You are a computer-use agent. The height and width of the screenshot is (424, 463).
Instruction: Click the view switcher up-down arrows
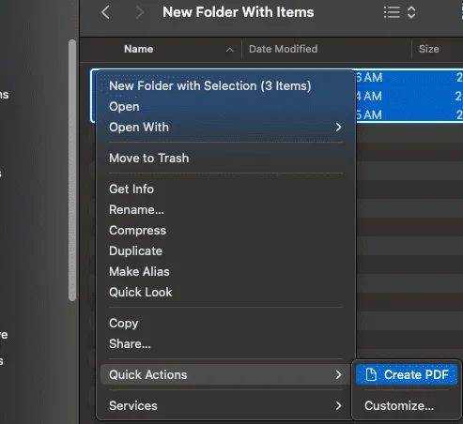point(411,12)
